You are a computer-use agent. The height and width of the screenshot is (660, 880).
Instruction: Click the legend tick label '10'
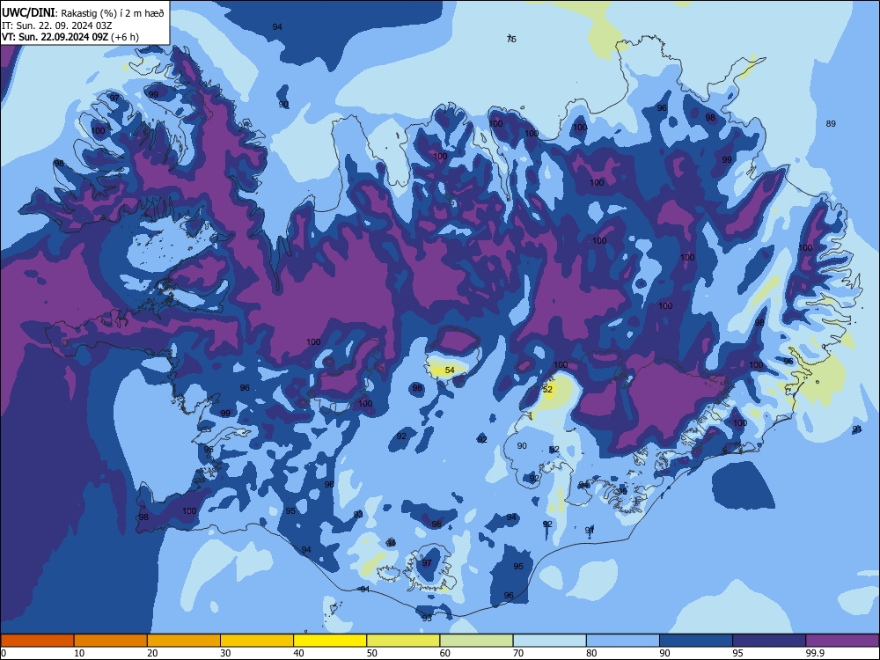[x=79, y=653]
